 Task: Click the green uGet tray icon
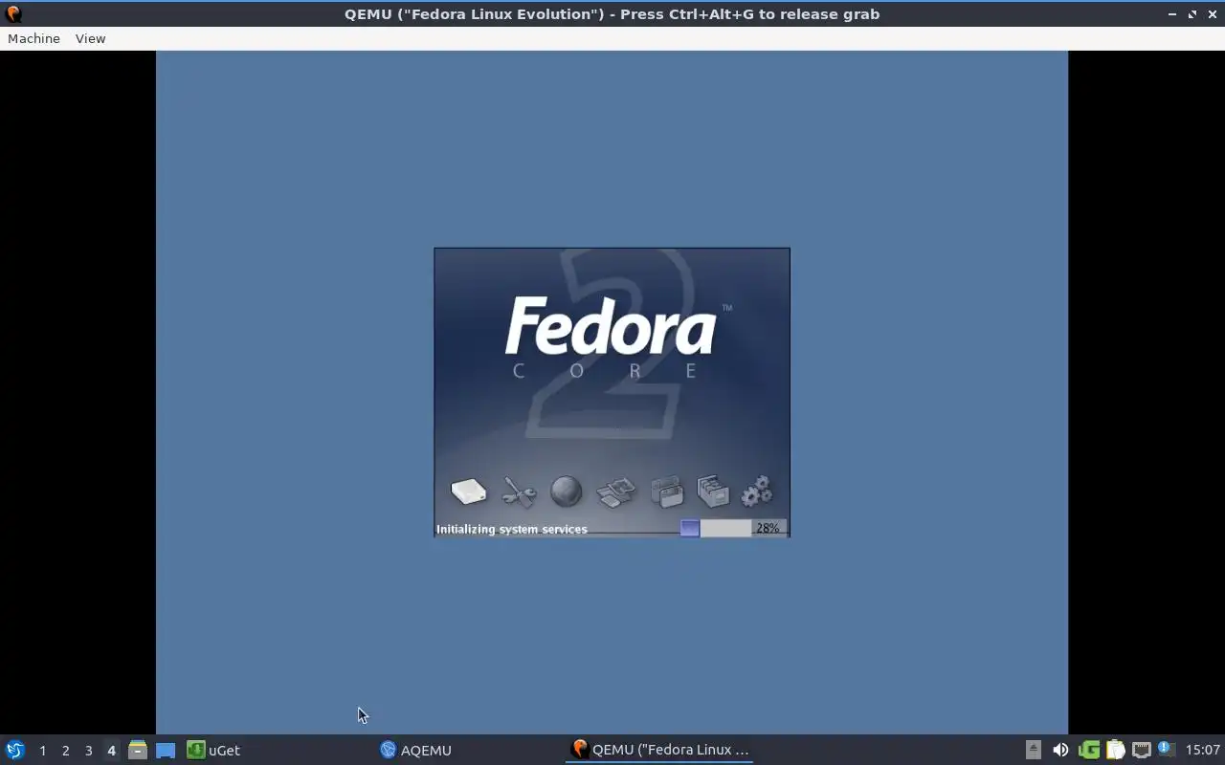pos(1088,750)
